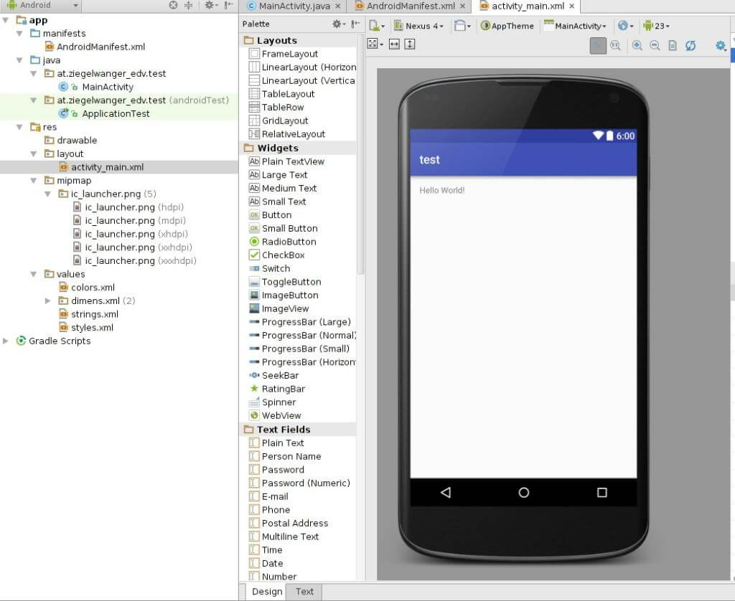Select the panning mode icon above the preview
Viewport: 735px width, 601px height.
(599, 45)
